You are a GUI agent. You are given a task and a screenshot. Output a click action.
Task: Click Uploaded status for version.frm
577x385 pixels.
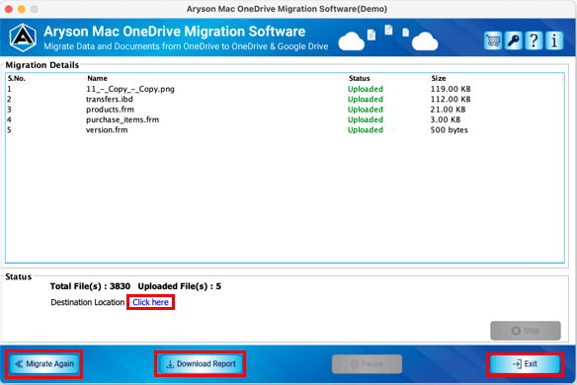[366, 130]
